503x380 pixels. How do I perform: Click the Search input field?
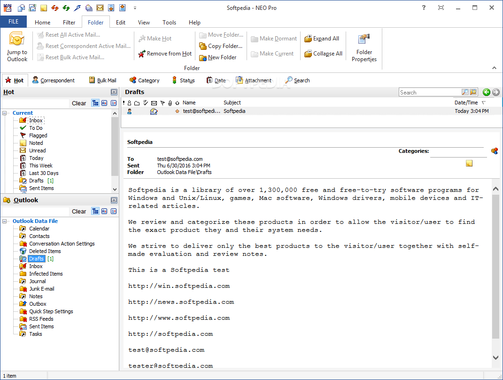point(430,93)
